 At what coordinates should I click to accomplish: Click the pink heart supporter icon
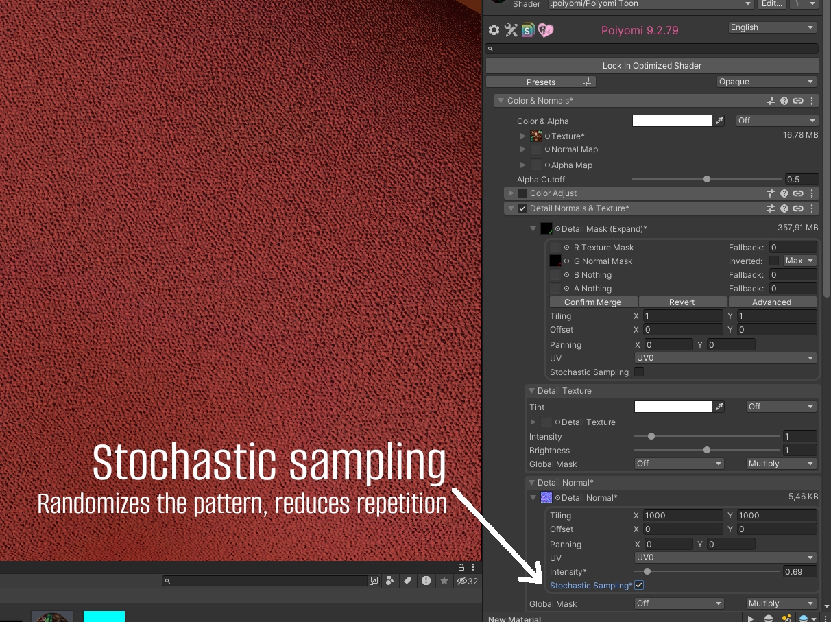546,30
